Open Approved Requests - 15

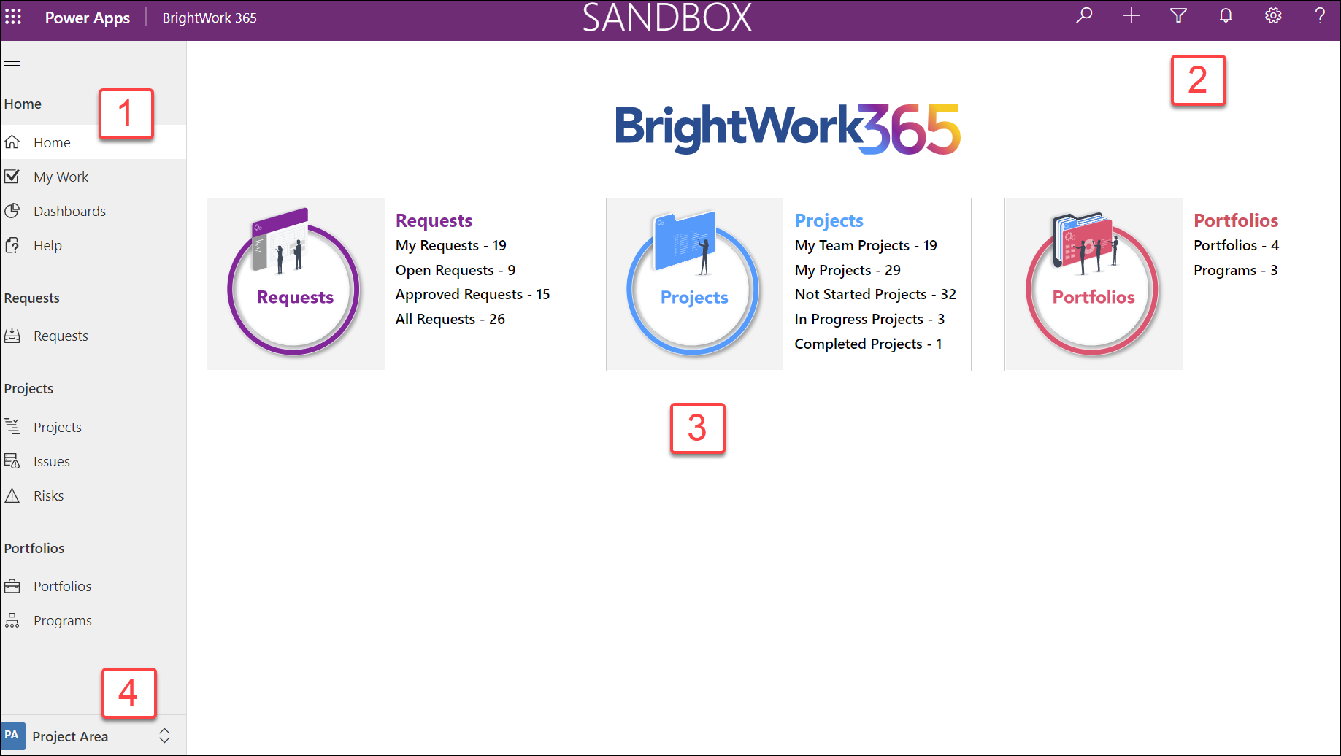(472, 294)
